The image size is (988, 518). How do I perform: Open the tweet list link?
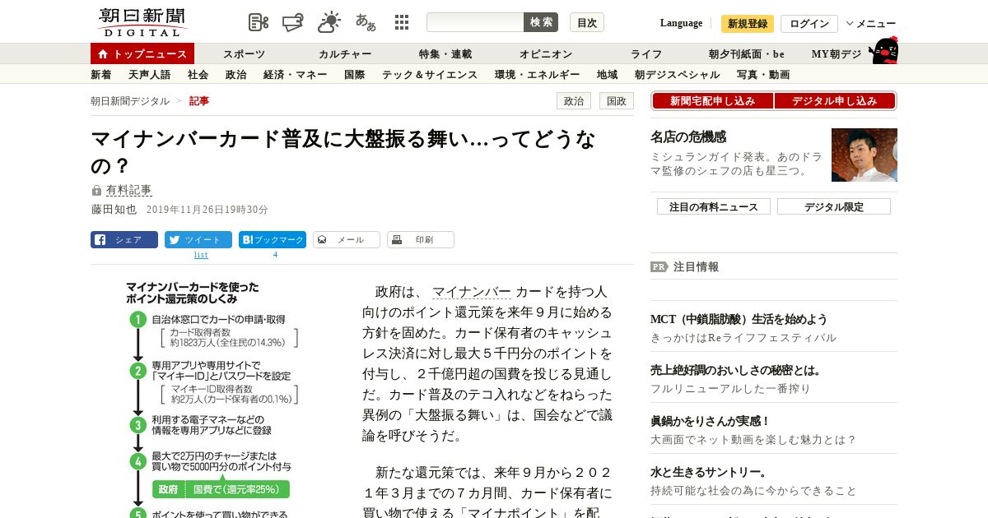(201, 255)
